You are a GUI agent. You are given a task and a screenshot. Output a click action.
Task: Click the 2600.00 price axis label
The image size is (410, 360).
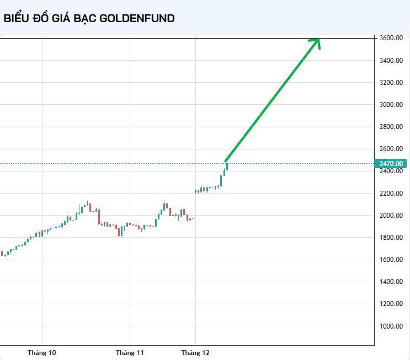tap(391, 149)
